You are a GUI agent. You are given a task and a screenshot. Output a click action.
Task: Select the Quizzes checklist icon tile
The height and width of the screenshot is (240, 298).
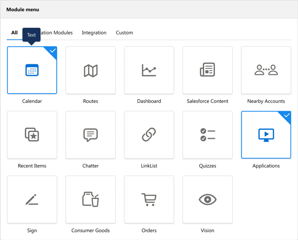pos(208,135)
